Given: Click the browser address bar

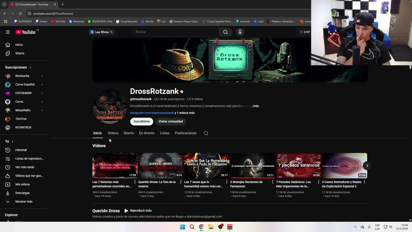Looking at the screenshot, I should (x=167, y=14).
